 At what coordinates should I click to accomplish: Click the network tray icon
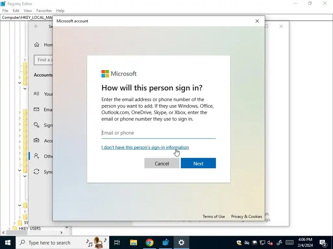pos(262,243)
